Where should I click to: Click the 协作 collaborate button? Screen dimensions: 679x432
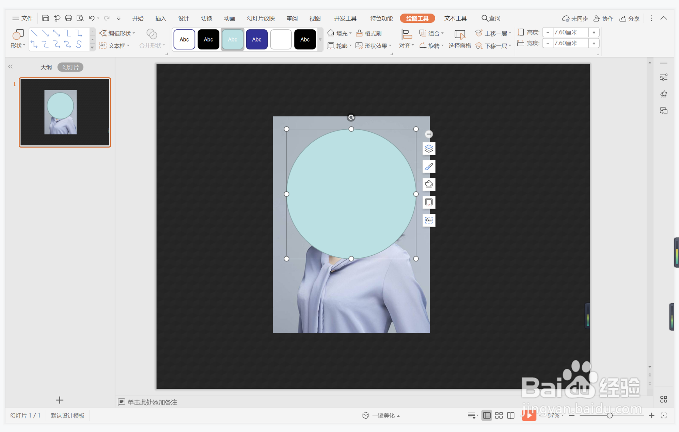click(x=603, y=18)
